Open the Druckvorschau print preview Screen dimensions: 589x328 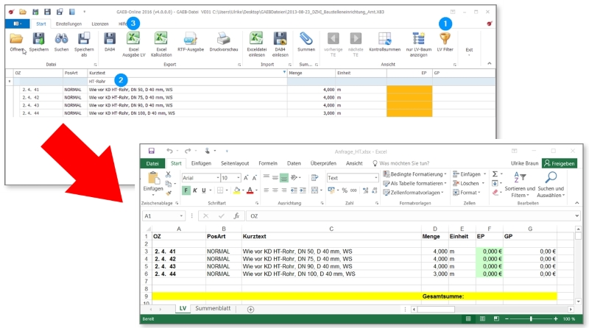point(223,39)
